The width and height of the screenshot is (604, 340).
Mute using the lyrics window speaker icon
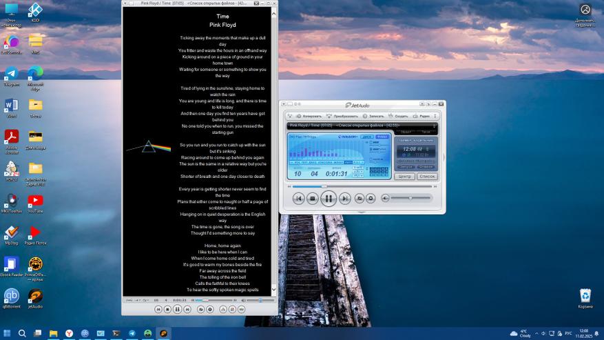(243, 300)
